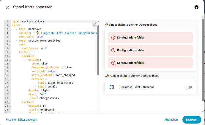The width and height of the screenshot is (205, 125).
Task: Click 'state_content: last_changed' line
Action: click(x=53, y=75)
